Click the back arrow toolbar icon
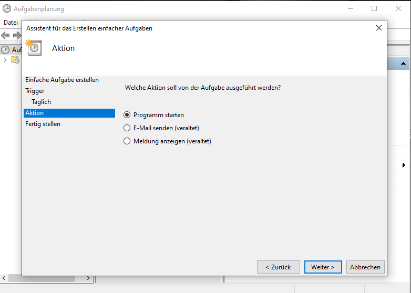Viewport: 411px width, 293px height. point(5,35)
